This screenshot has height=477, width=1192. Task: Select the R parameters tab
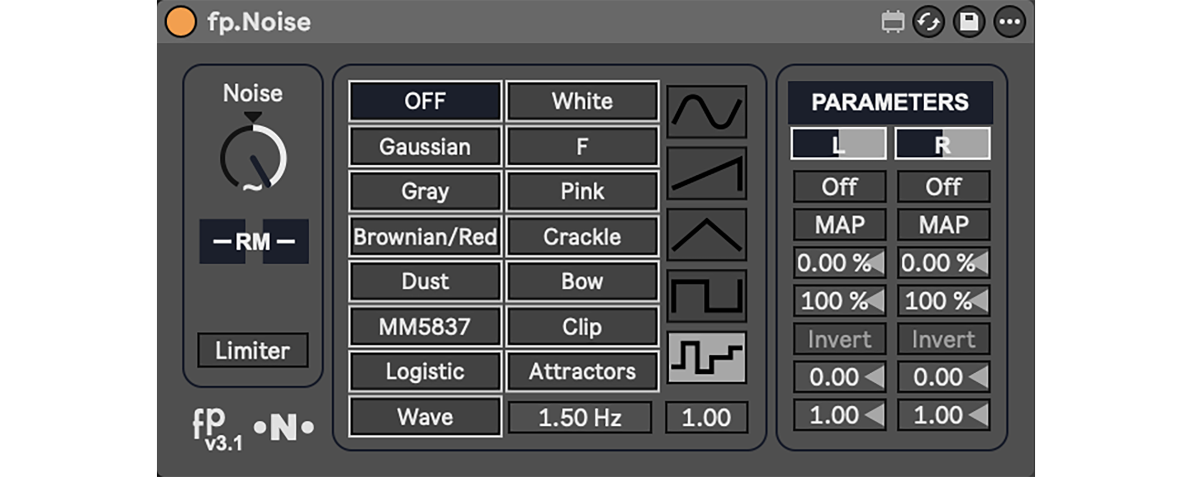click(942, 144)
